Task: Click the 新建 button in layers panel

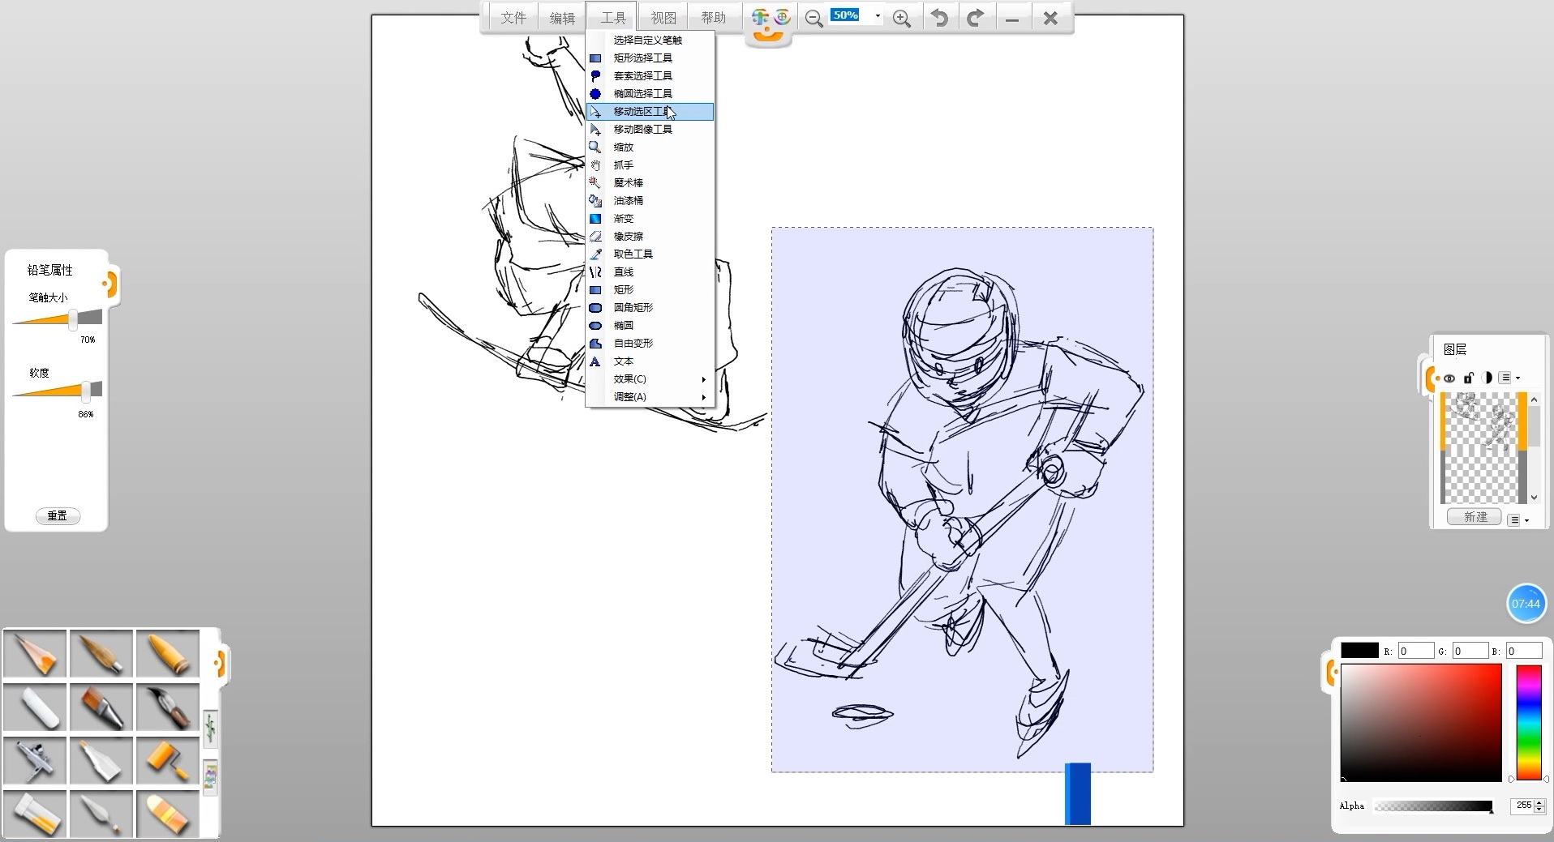Action: pos(1475,517)
